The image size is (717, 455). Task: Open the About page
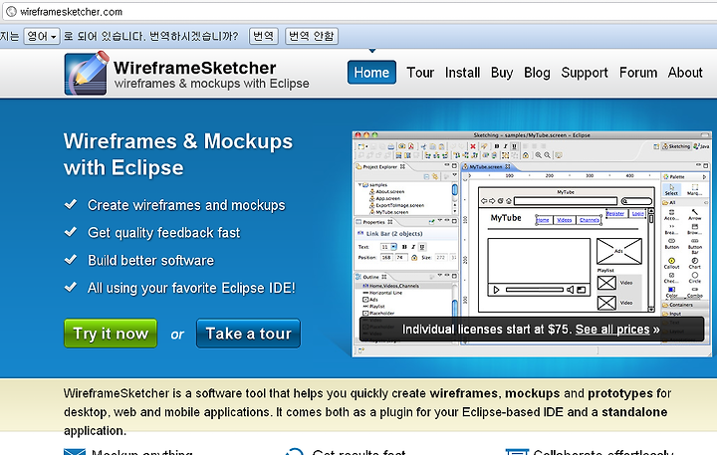(x=685, y=73)
